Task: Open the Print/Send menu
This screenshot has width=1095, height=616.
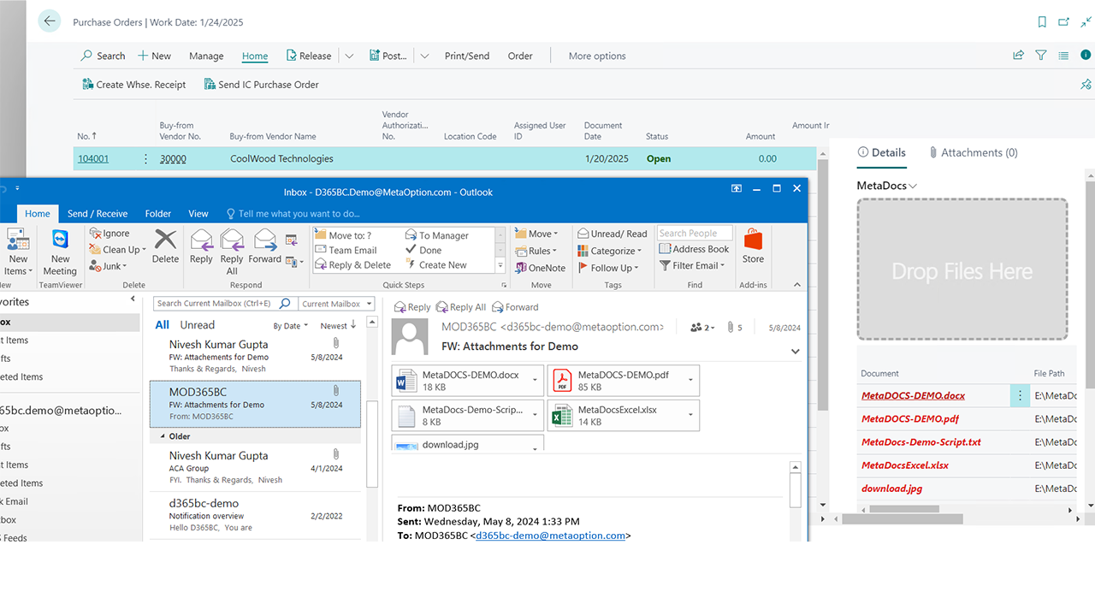Action: 467,56
